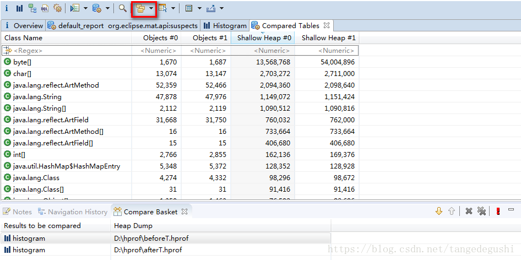
Task: Click the class icon next to java.util.HashMap$HashMapEntry
Action: click(x=7, y=166)
